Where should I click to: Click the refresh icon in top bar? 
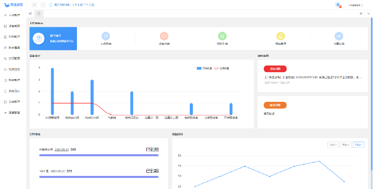coord(43,5)
